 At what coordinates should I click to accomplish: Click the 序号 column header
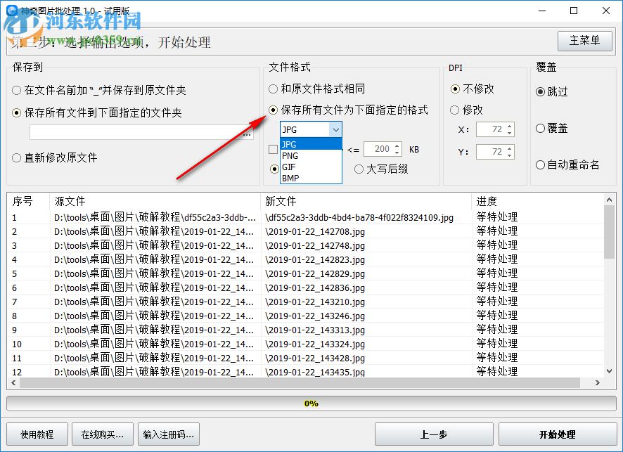(28, 201)
